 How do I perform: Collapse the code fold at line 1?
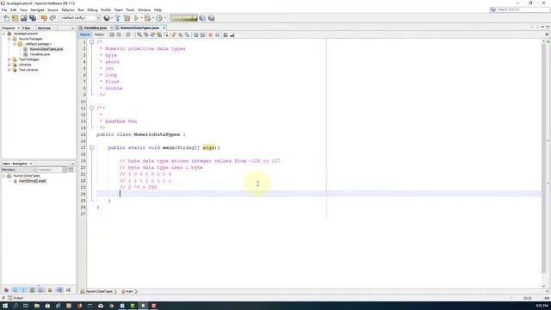pos(91,42)
